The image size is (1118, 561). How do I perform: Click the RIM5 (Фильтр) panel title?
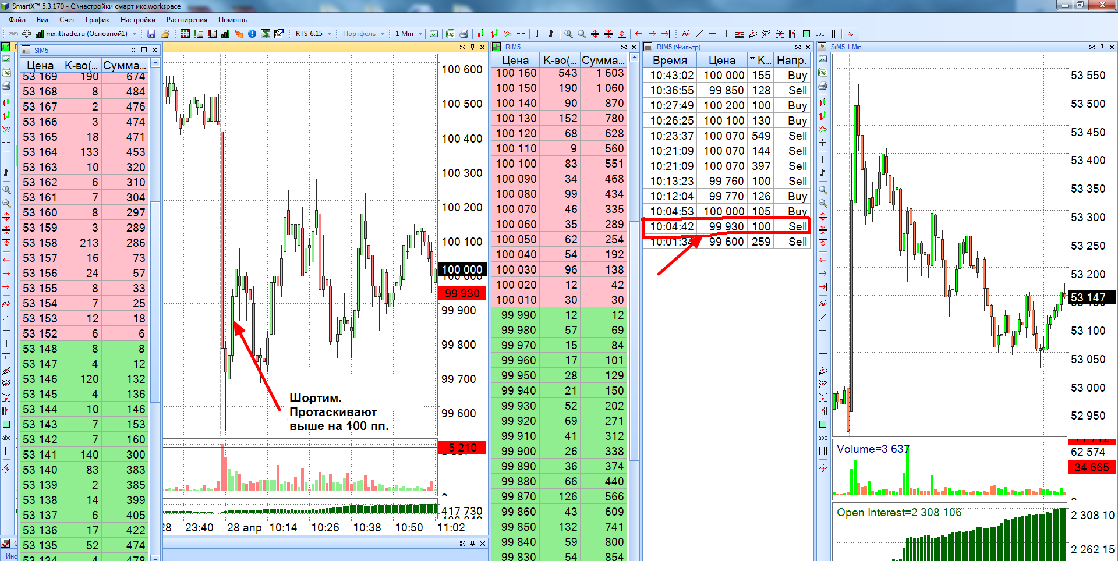[678, 47]
